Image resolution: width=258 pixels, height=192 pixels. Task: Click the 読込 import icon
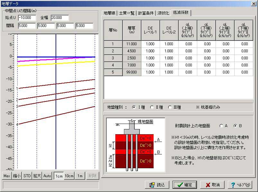[152, 185]
